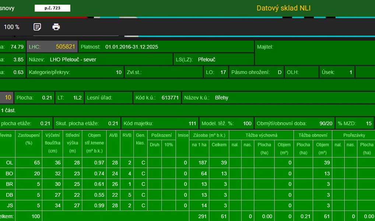Click the JS species row
The height and width of the screenshot is (221, 375).
187,206
